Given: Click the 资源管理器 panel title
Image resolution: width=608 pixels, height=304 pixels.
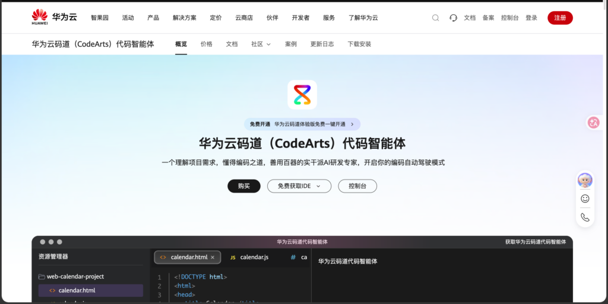Looking at the screenshot, I should click(x=53, y=257).
